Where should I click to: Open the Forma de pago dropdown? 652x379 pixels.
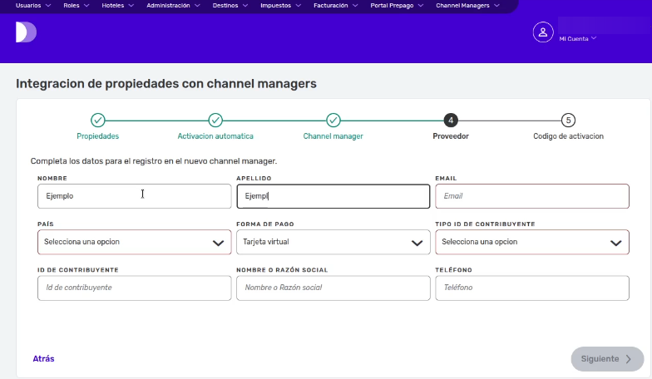coord(333,242)
